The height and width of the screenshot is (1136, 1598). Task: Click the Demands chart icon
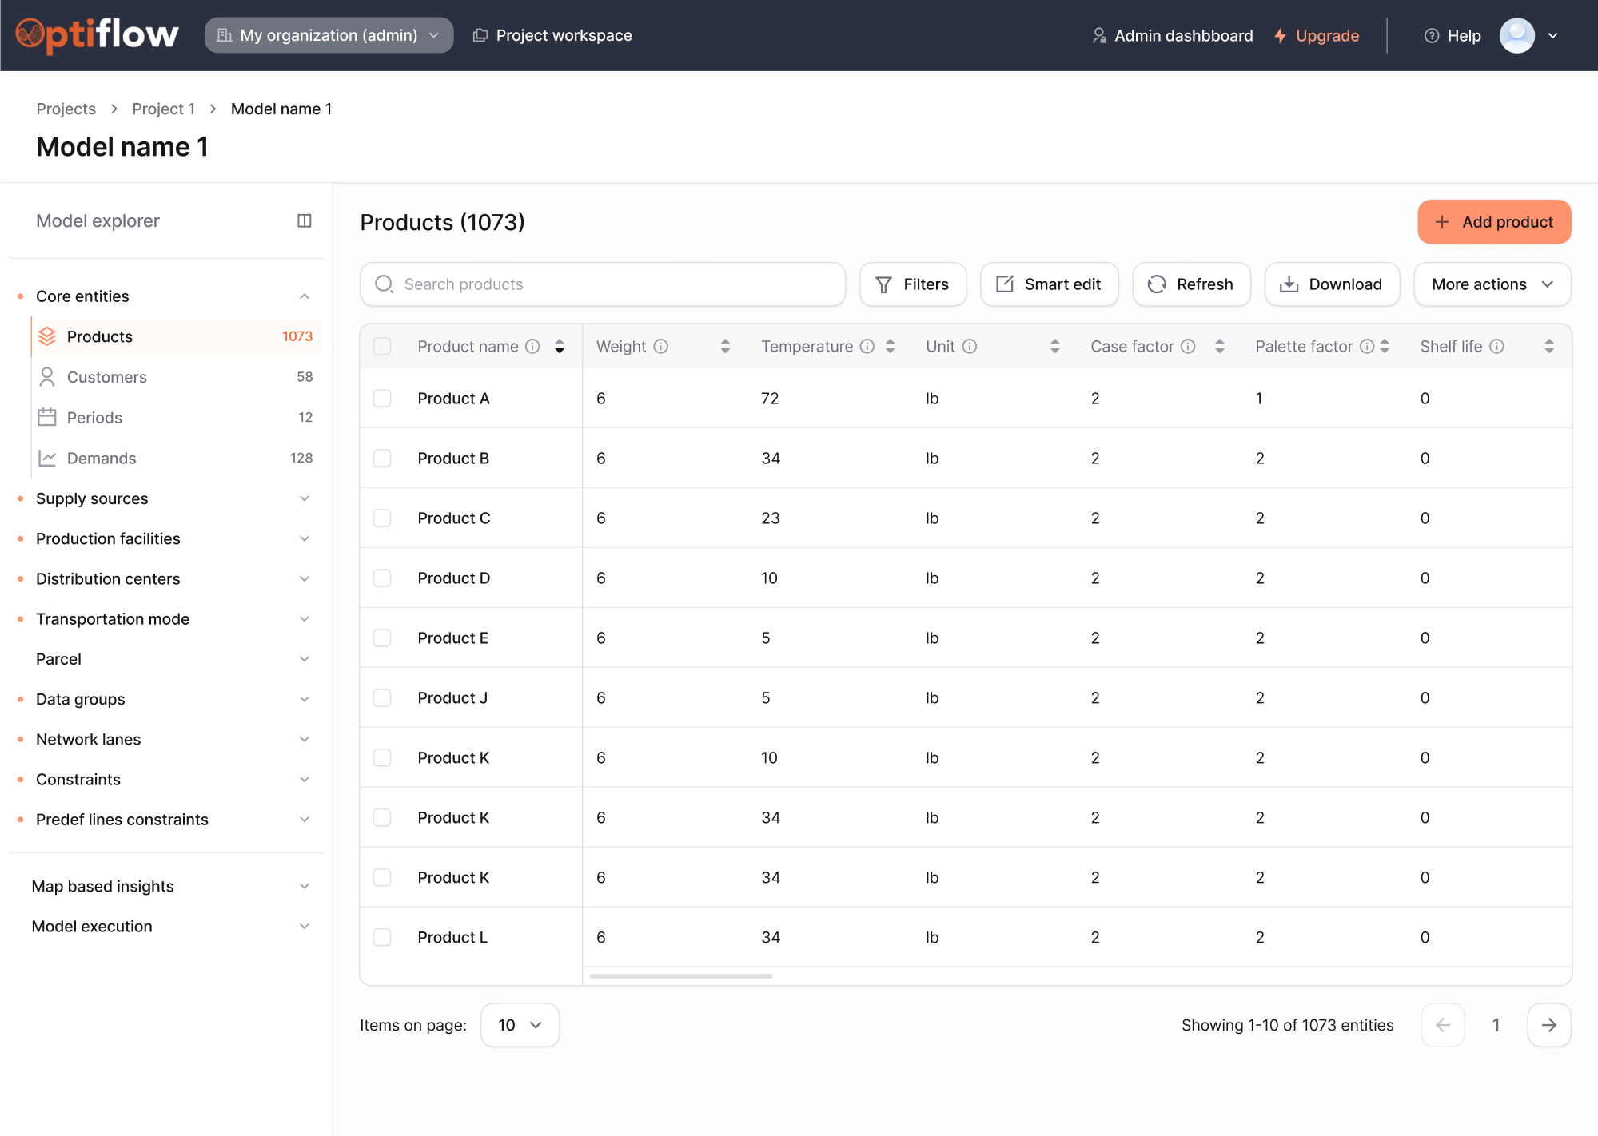point(46,458)
